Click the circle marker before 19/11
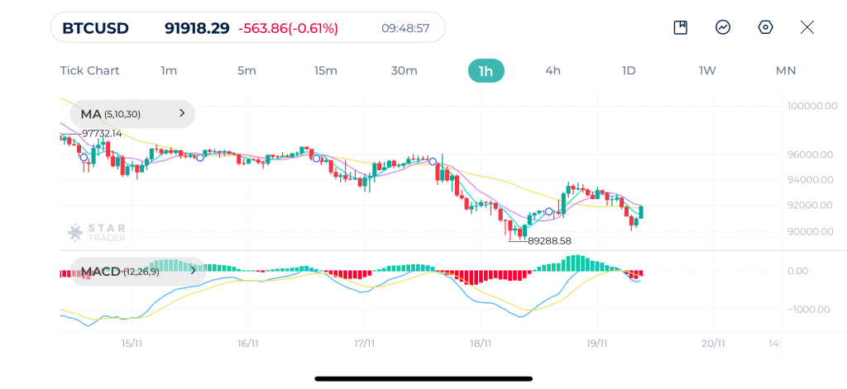The height and width of the screenshot is (389, 847). click(x=549, y=212)
